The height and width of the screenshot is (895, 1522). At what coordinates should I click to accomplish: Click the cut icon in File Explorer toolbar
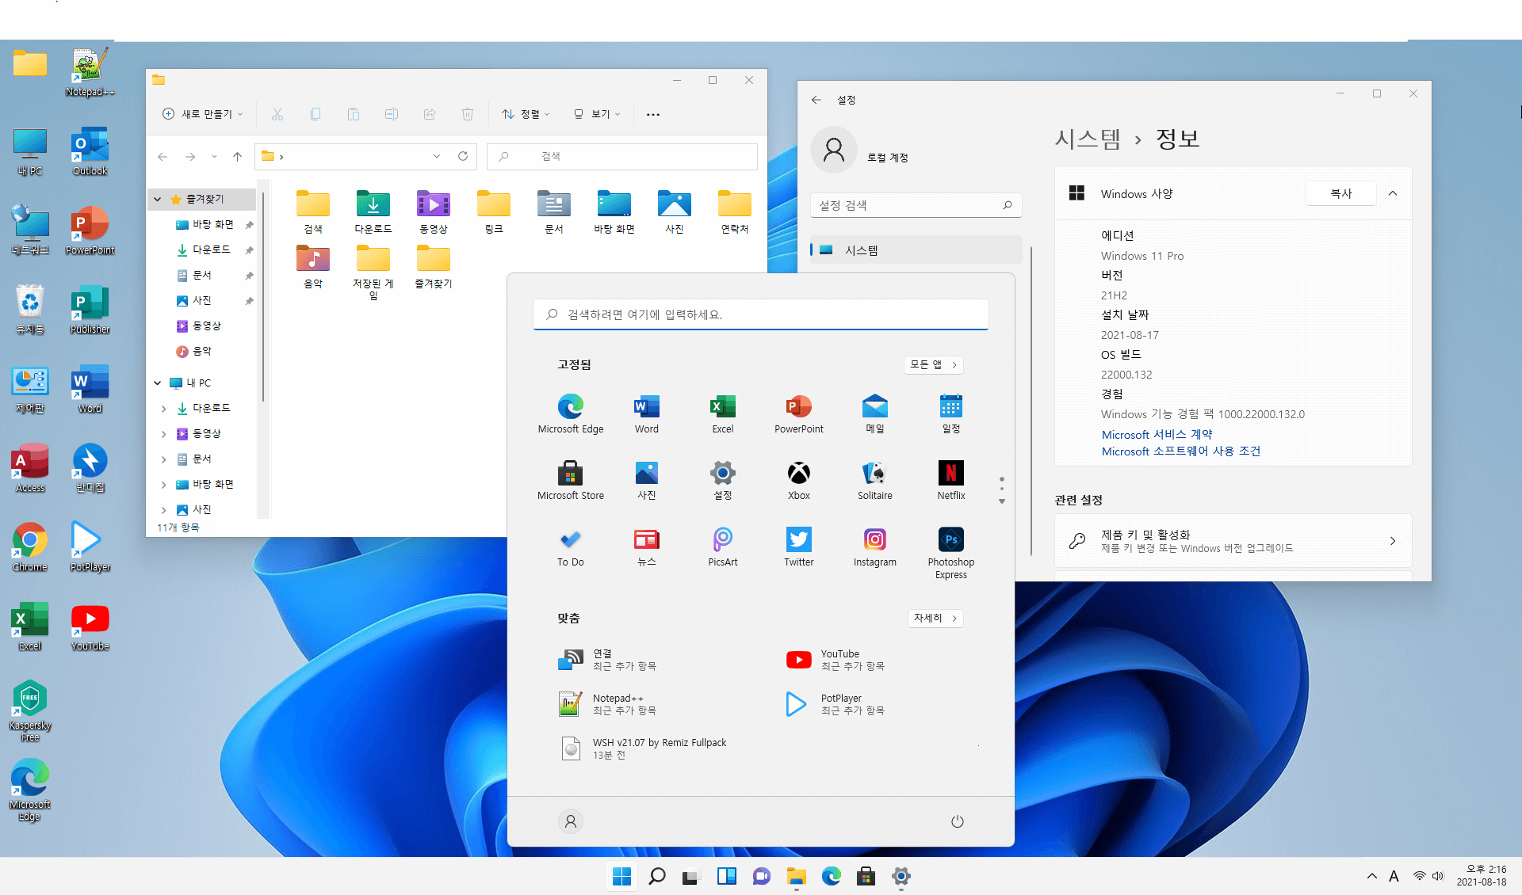pyautogui.click(x=277, y=114)
